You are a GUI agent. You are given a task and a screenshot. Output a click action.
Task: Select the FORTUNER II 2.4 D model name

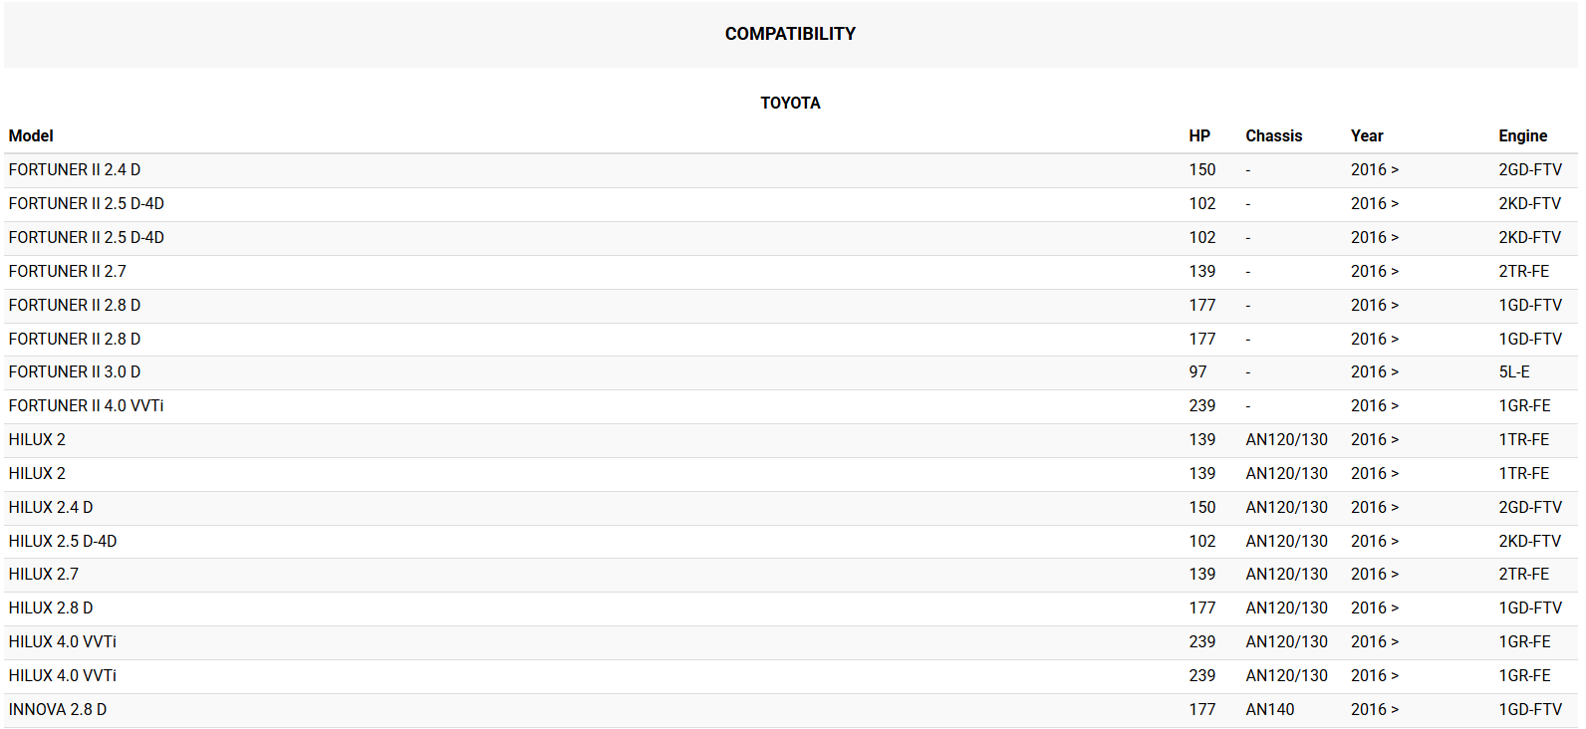75,169
